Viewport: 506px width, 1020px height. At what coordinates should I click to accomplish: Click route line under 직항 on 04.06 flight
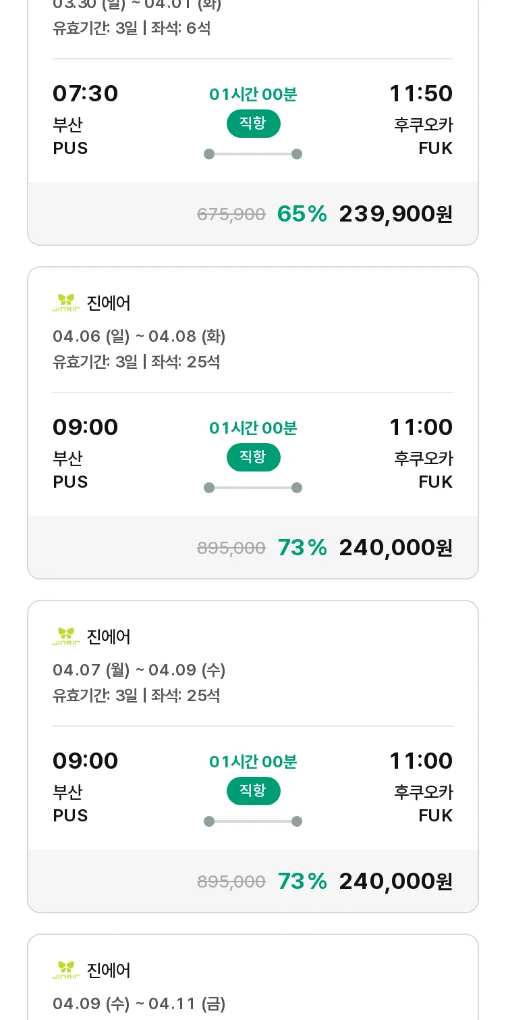[253, 488]
